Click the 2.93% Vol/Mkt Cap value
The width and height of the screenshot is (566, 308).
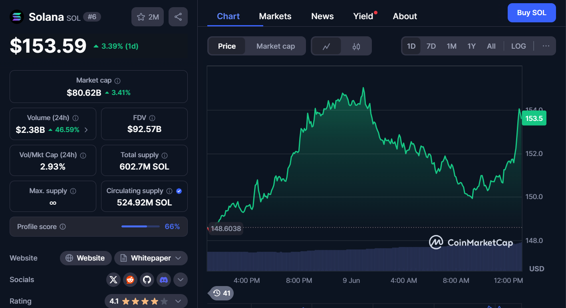53,167
